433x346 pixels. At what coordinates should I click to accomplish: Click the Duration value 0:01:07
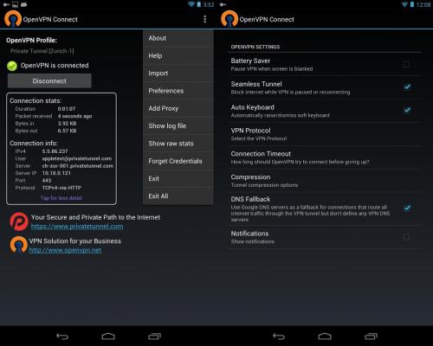point(67,109)
